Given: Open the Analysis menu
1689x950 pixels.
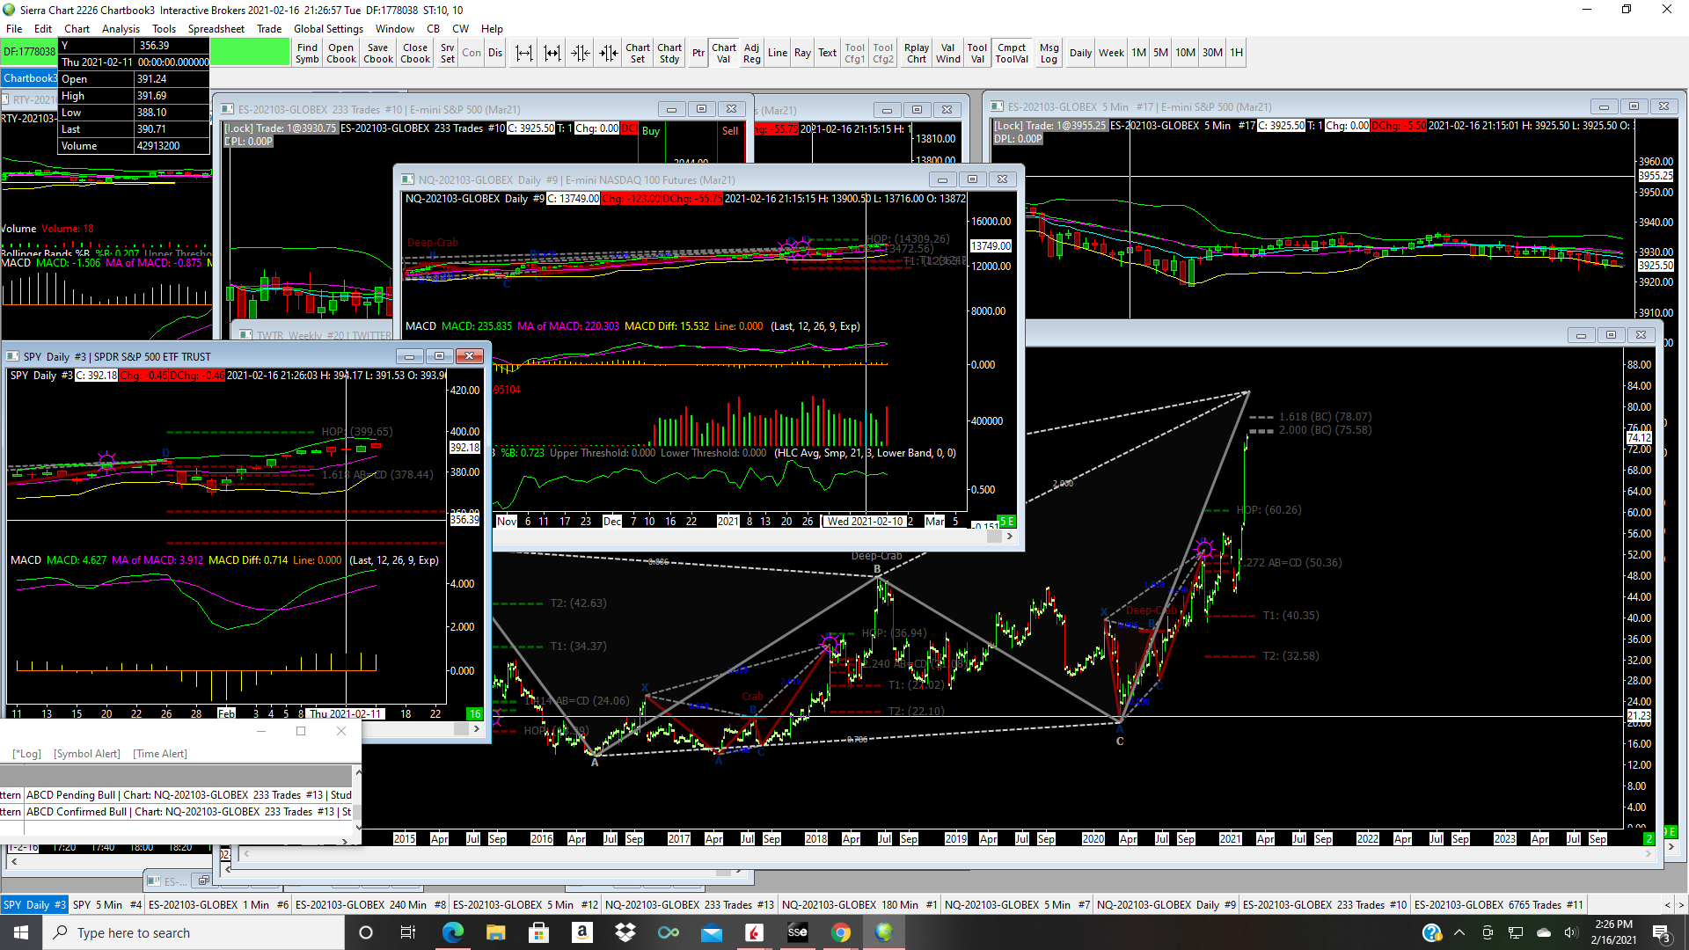Looking at the screenshot, I should [x=121, y=29].
